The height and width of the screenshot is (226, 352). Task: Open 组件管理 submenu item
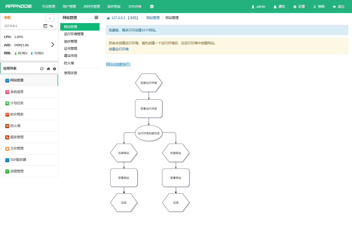point(80,42)
